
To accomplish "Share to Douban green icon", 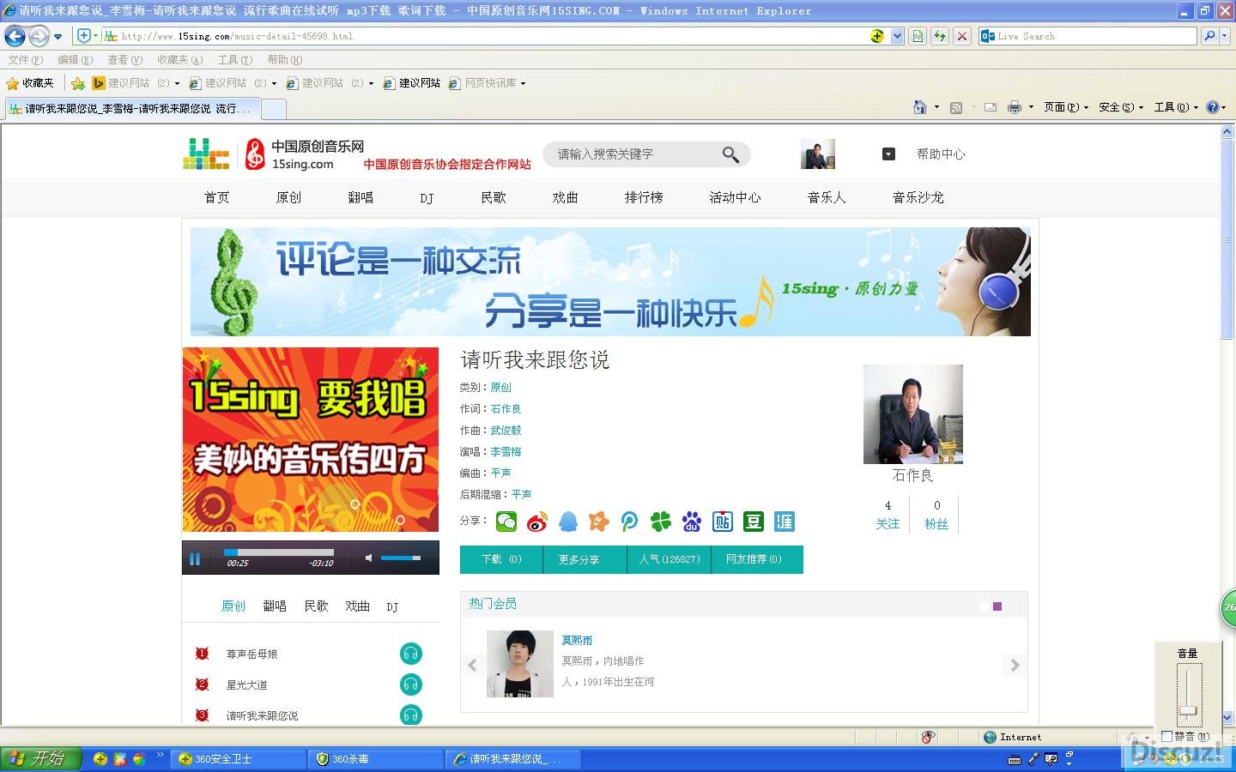I will [x=754, y=522].
